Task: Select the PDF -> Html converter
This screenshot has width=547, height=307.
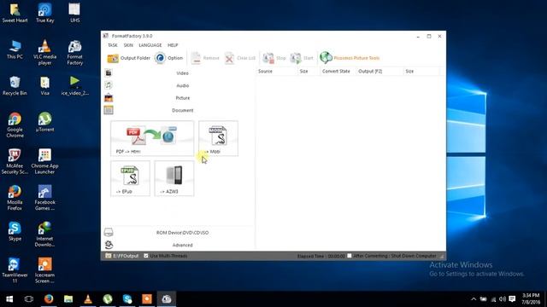Action: tap(152, 138)
